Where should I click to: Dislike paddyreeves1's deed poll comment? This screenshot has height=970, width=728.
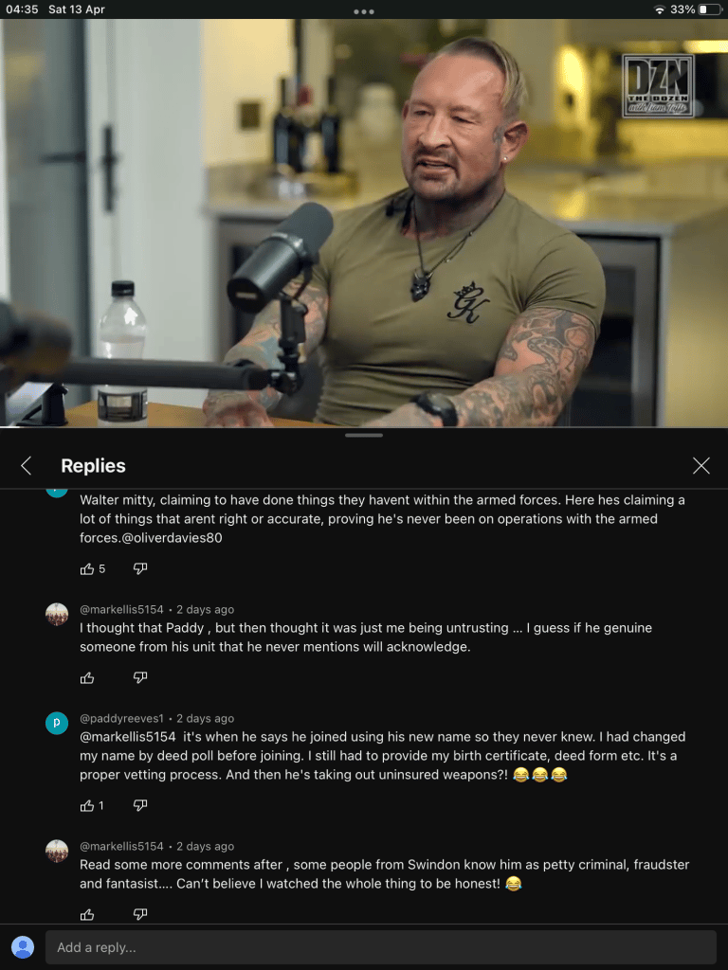click(140, 805)
